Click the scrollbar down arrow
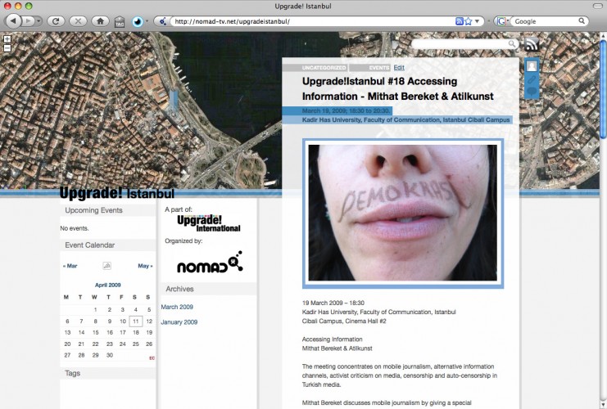This screenshot has width=607, height=409. (x=603, y=405)
